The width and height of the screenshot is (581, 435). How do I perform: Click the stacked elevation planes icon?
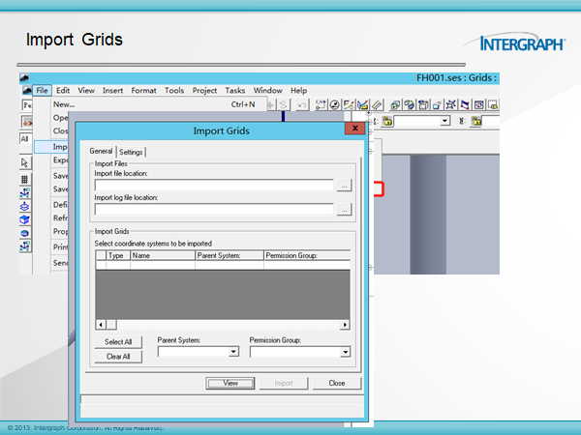(25, 207)
